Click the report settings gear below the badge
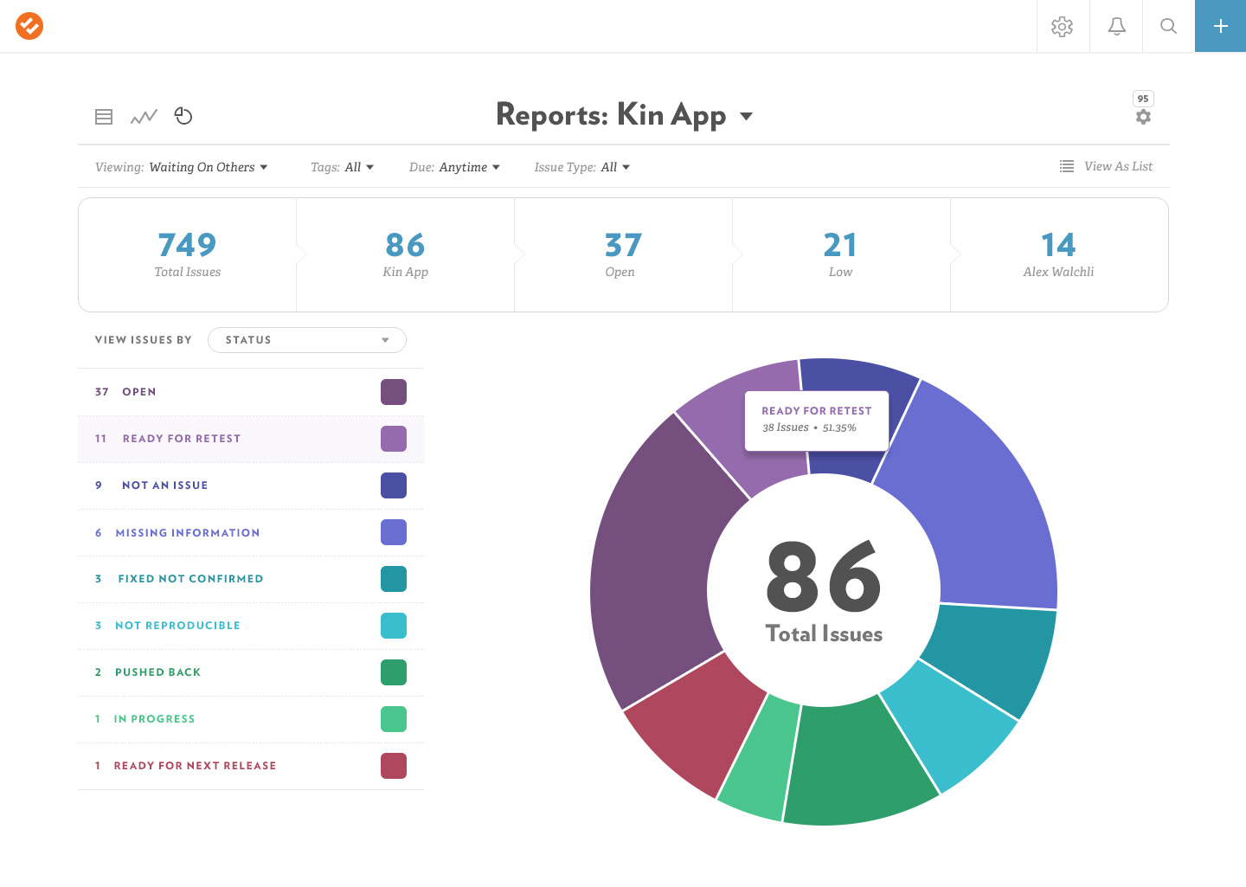This screenshot has height=887, width=1246. tap(1143, 117)
